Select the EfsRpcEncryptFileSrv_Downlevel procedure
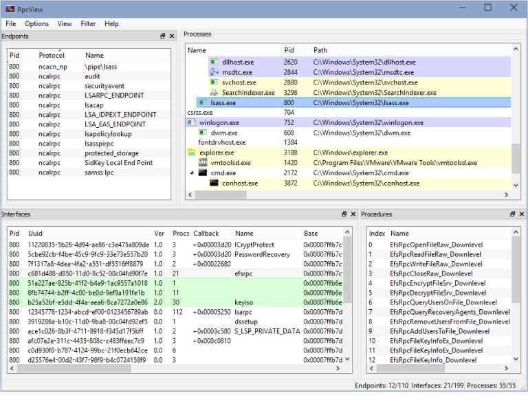 (438, 283)
